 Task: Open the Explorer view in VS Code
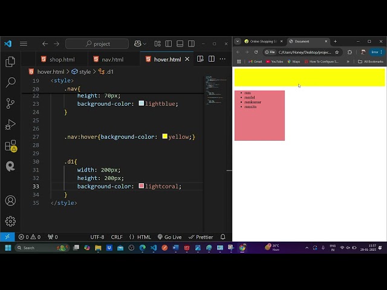click(x=10, y=62)
